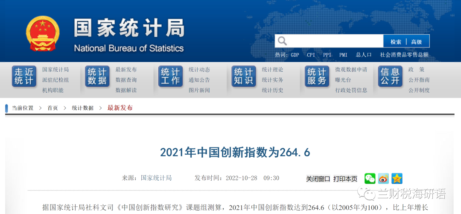Open 行政处罚信息 menu link
The height and width of the screenshot is (214, 461).
point(351,91)
